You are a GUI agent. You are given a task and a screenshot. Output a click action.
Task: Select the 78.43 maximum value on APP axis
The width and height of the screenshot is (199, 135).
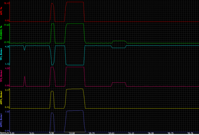pos(7,3)
